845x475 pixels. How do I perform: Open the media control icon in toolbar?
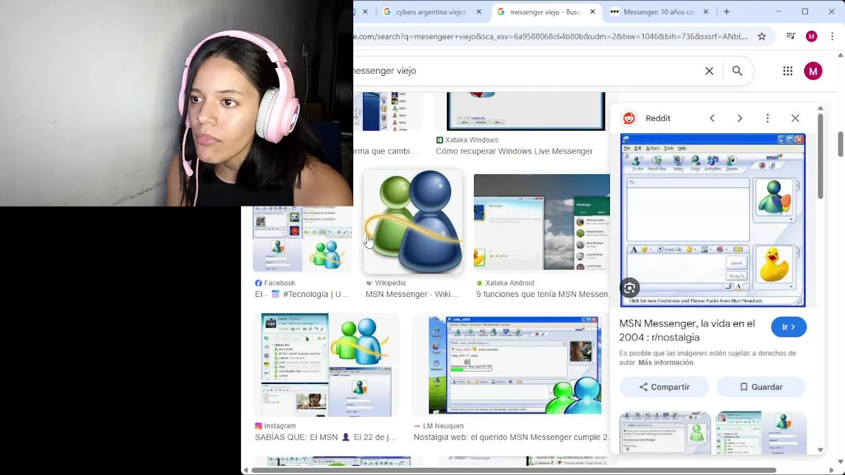click(790, 36)
